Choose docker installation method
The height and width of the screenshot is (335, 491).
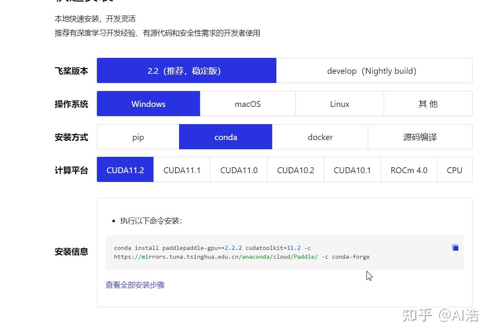[320, 137]
